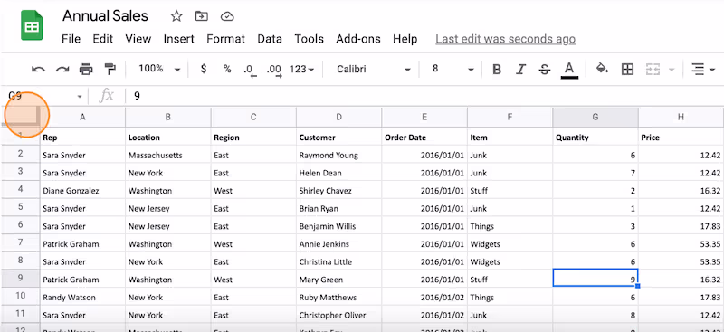Open the File menu
The height and width of the screenshot is (332, 724).
point(71,39)
